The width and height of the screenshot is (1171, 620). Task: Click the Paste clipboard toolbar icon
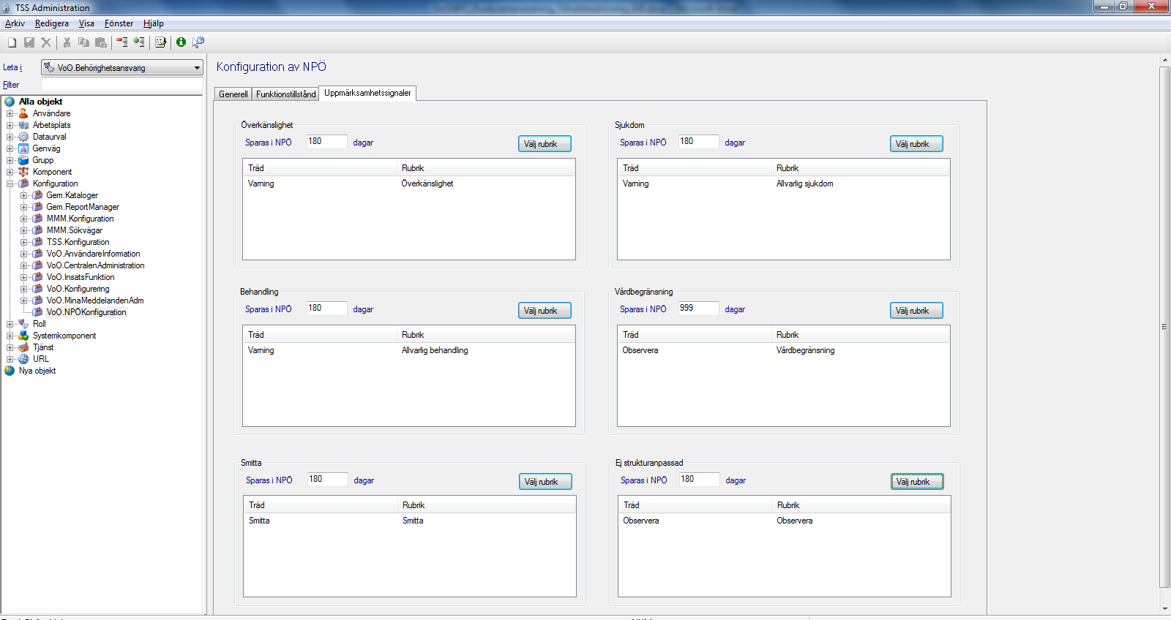point(101,42)
